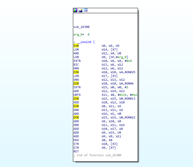
Task: Select the 'STR W10, [X3]' instruction
Action: [96, 144]
